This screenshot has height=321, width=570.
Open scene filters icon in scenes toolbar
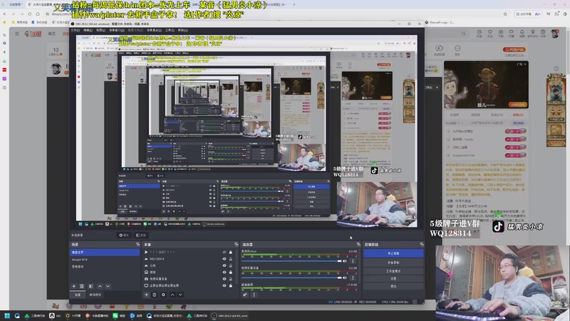tap(91, 286)
